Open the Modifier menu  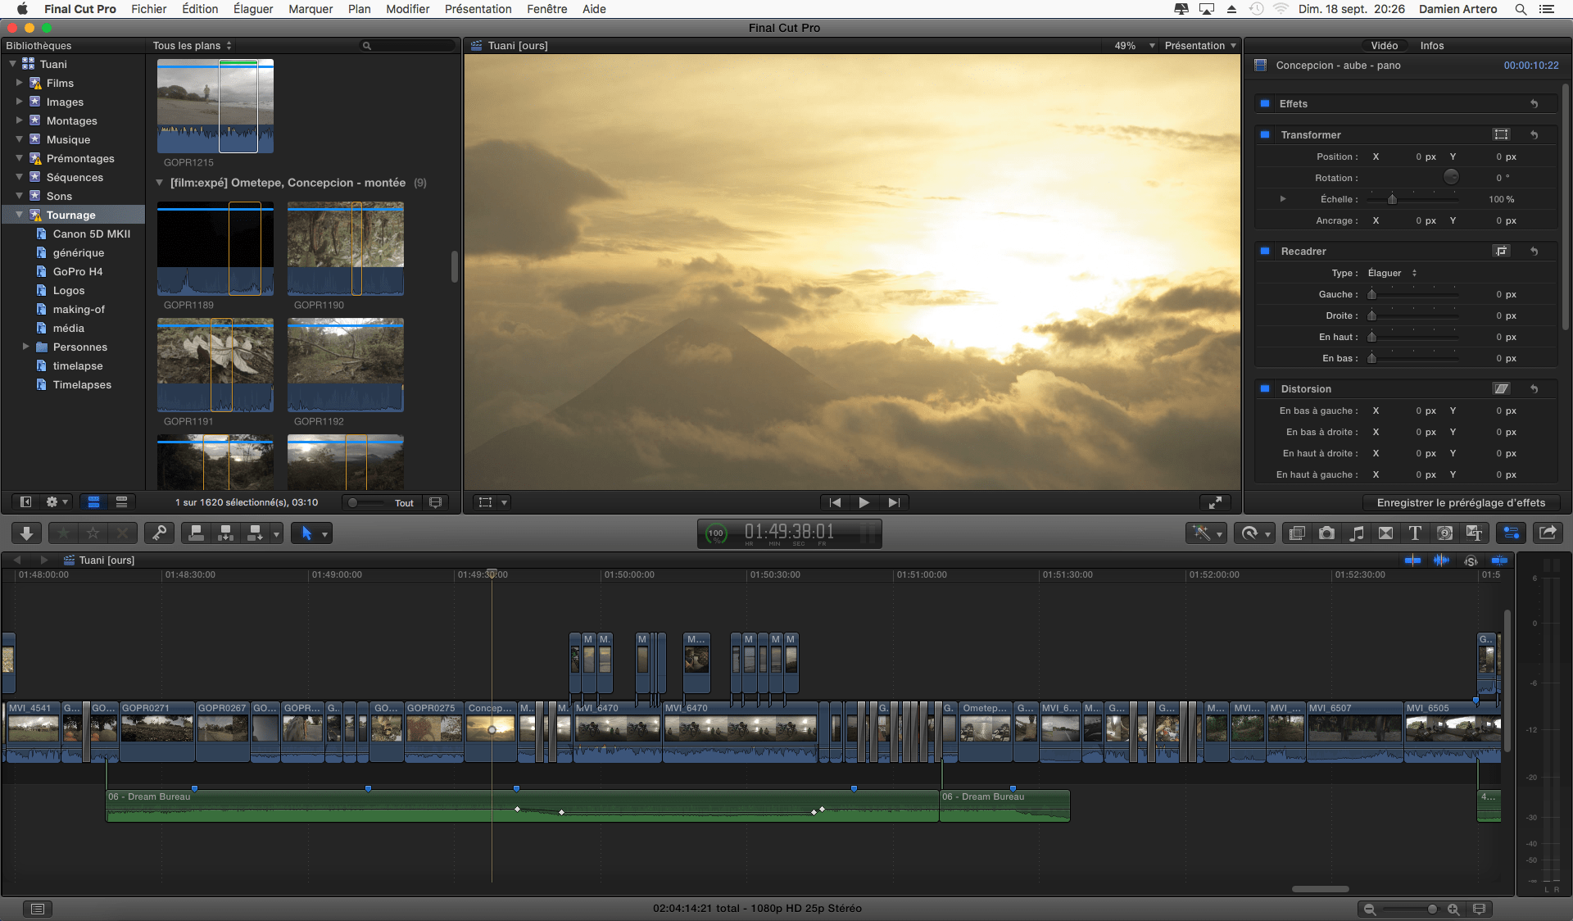click(407, 9)
